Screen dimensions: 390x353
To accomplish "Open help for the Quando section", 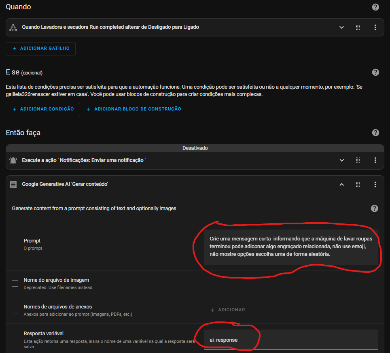I will tap(375, 7).
